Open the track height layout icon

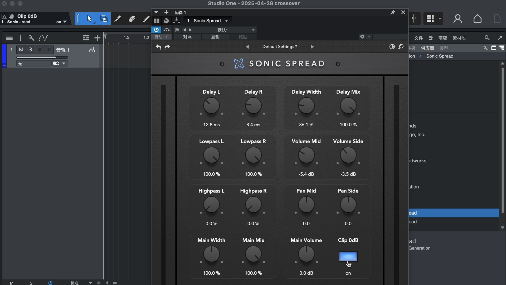pyautogui.click(x=86, y=38)
